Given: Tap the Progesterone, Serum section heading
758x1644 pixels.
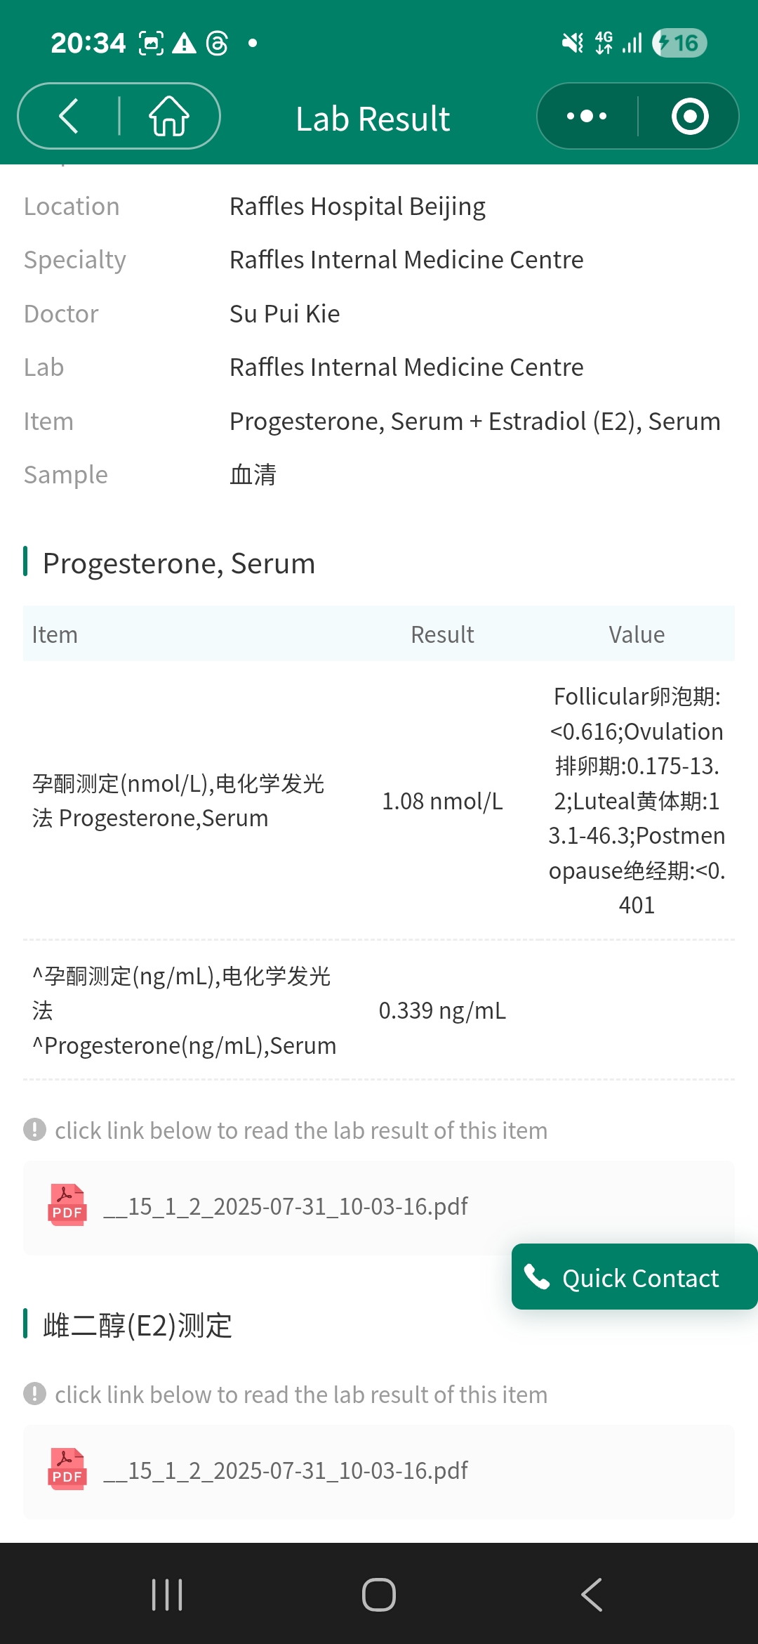Looking at the screenshot, I should [x=179, y=563].
